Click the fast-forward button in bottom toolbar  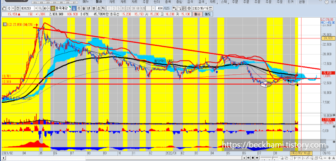tap(257, 158)
